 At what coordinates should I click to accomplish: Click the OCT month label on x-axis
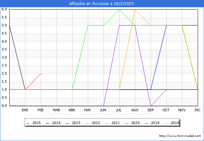pyautogui.click(x=166, y=110)
